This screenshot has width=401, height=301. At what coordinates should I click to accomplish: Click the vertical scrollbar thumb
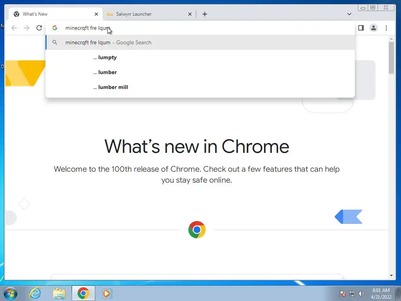391,58
